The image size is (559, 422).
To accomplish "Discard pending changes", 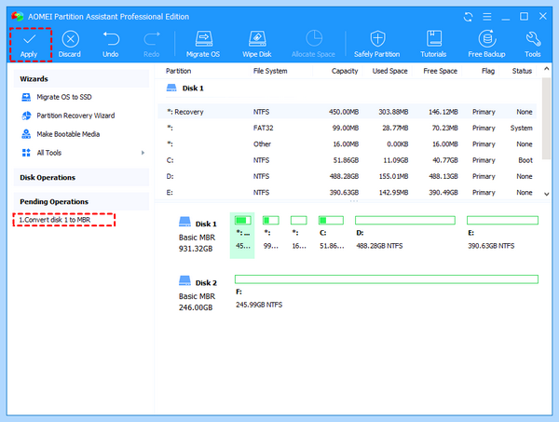I will click(x=70, y=45).
